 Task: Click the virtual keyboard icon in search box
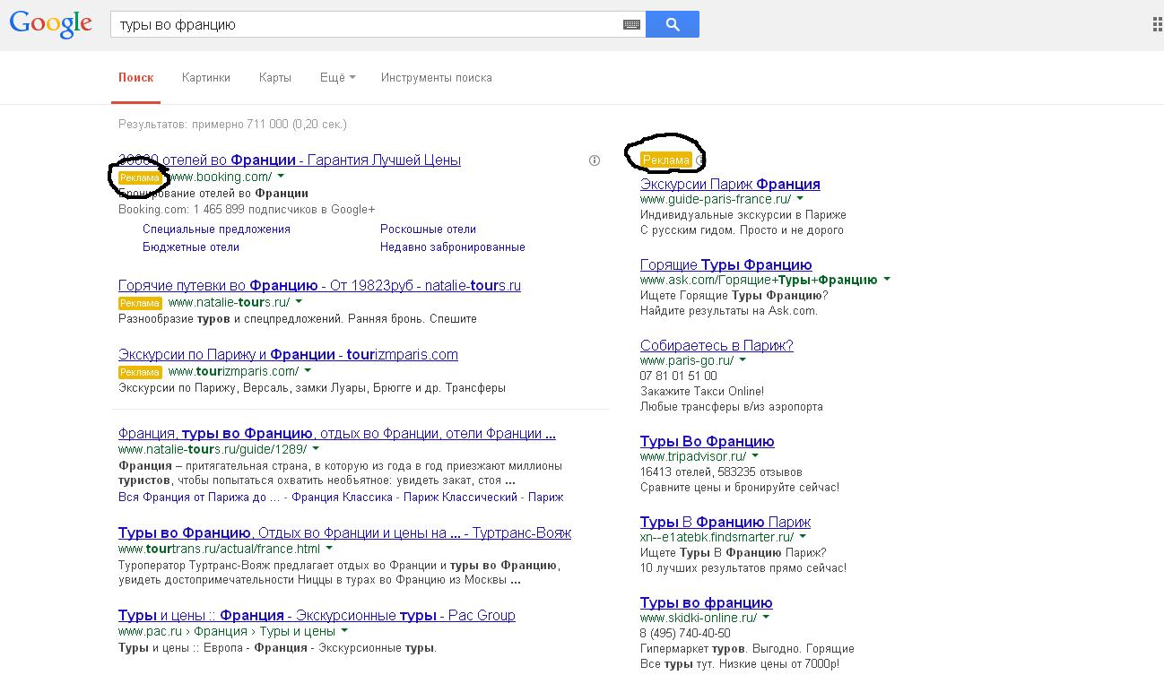click(x=631, y=25)
